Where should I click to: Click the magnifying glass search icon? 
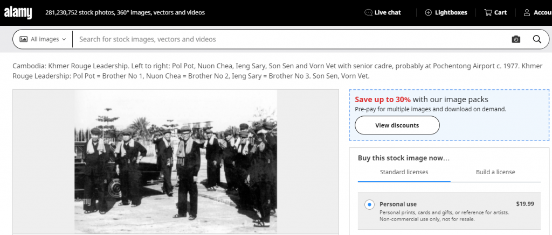pos(537,39)
